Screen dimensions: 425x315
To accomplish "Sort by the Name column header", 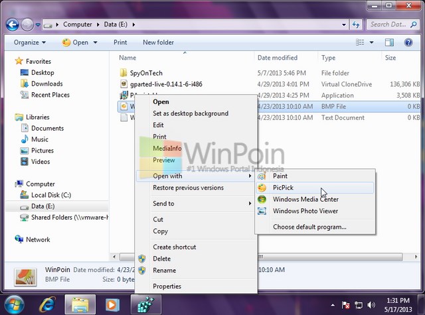I will 127,58.
